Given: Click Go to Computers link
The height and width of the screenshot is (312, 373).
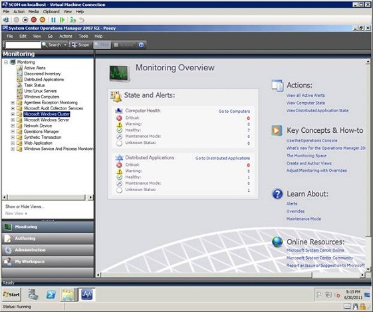Looking at the screenshot, I should [x=234, y=111].
